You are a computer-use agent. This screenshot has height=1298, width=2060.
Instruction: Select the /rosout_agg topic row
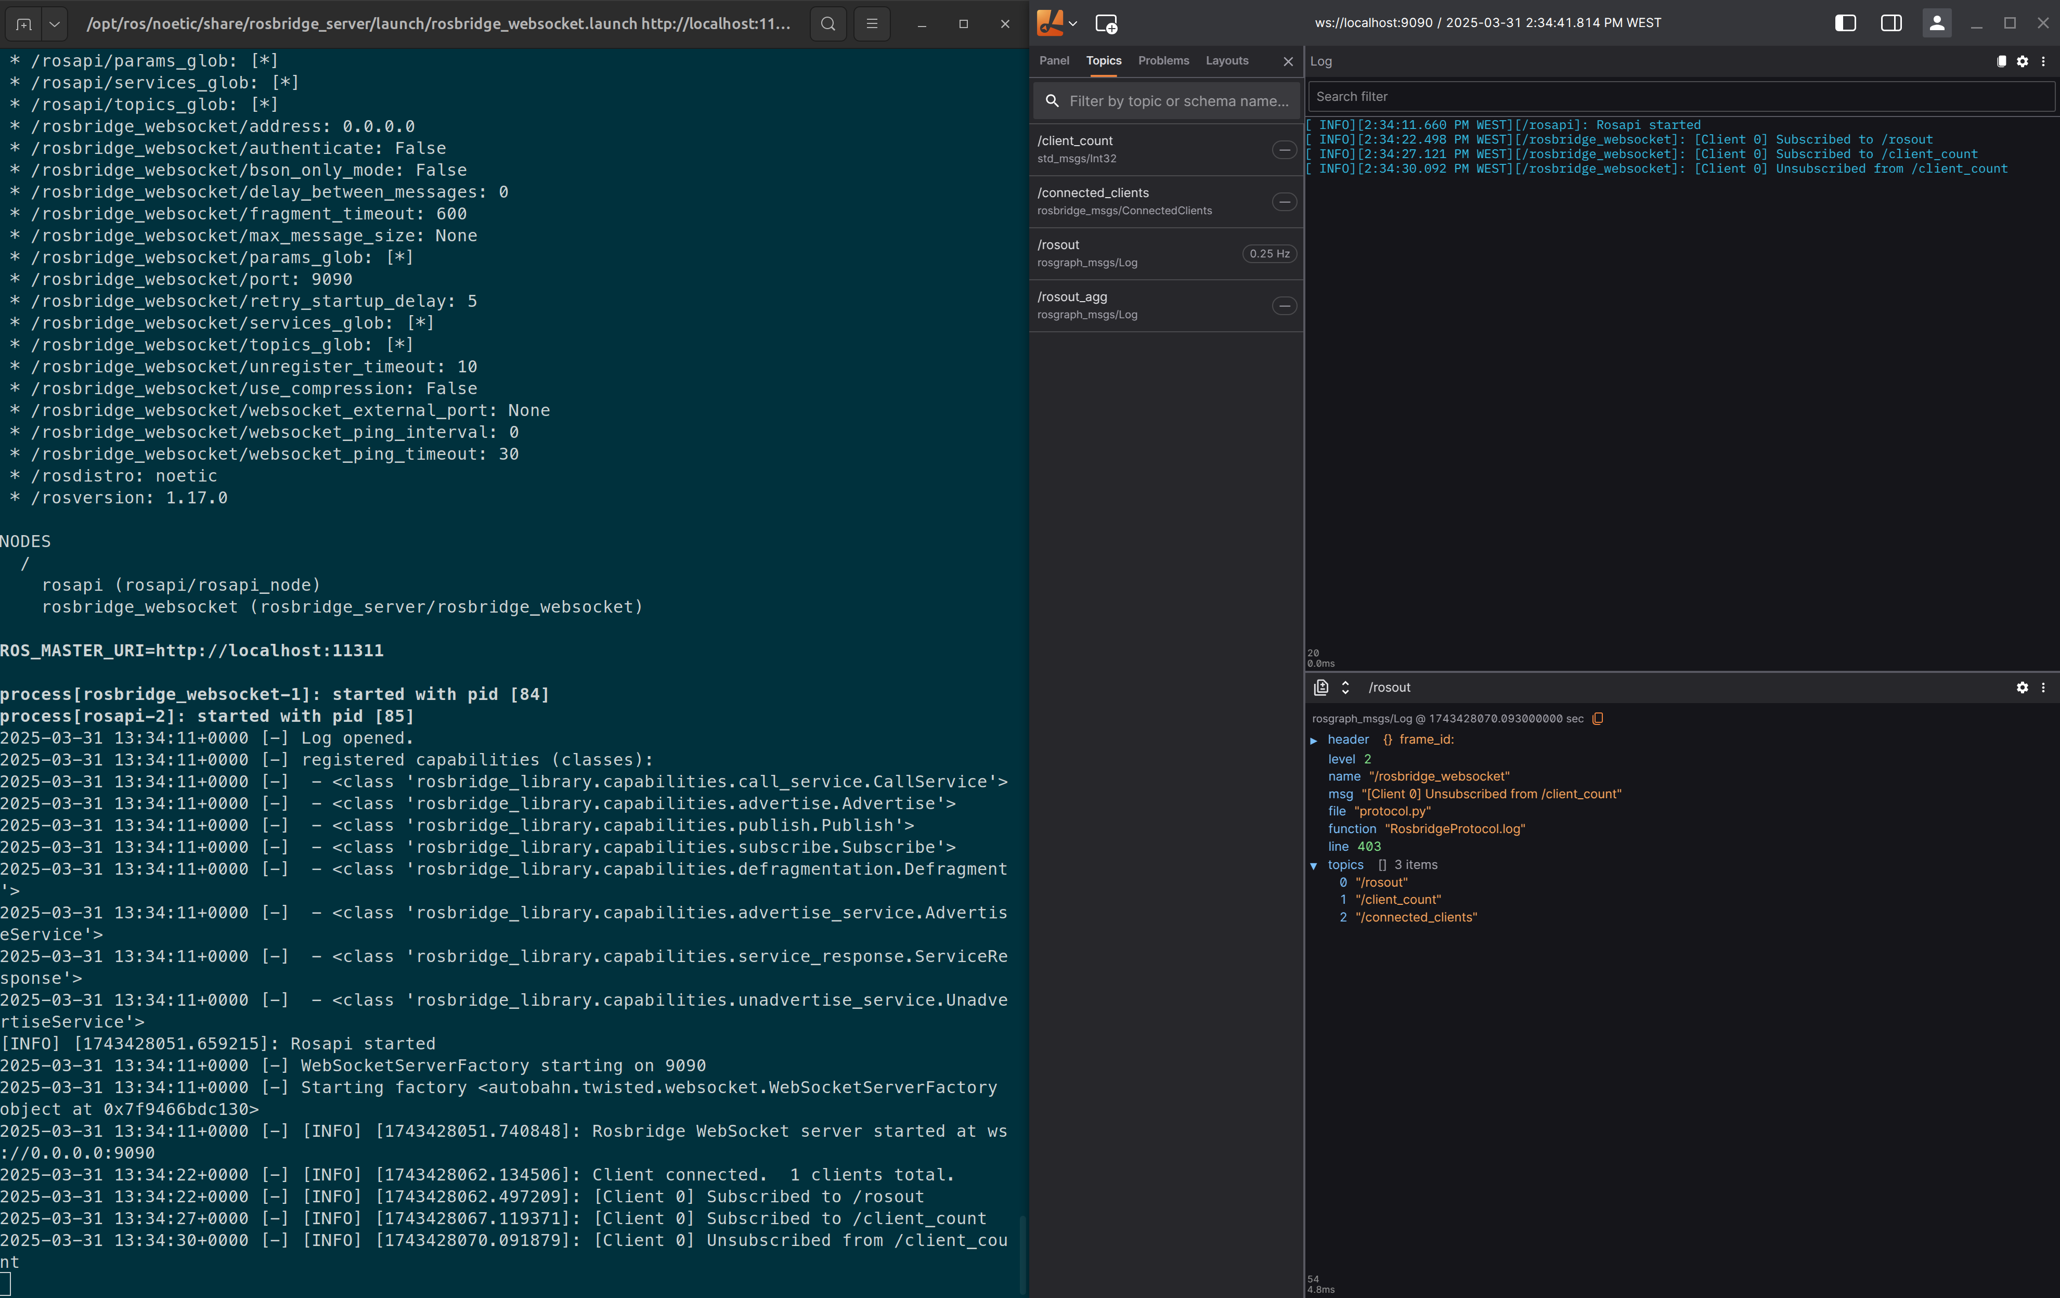(x=1165, y=306)
